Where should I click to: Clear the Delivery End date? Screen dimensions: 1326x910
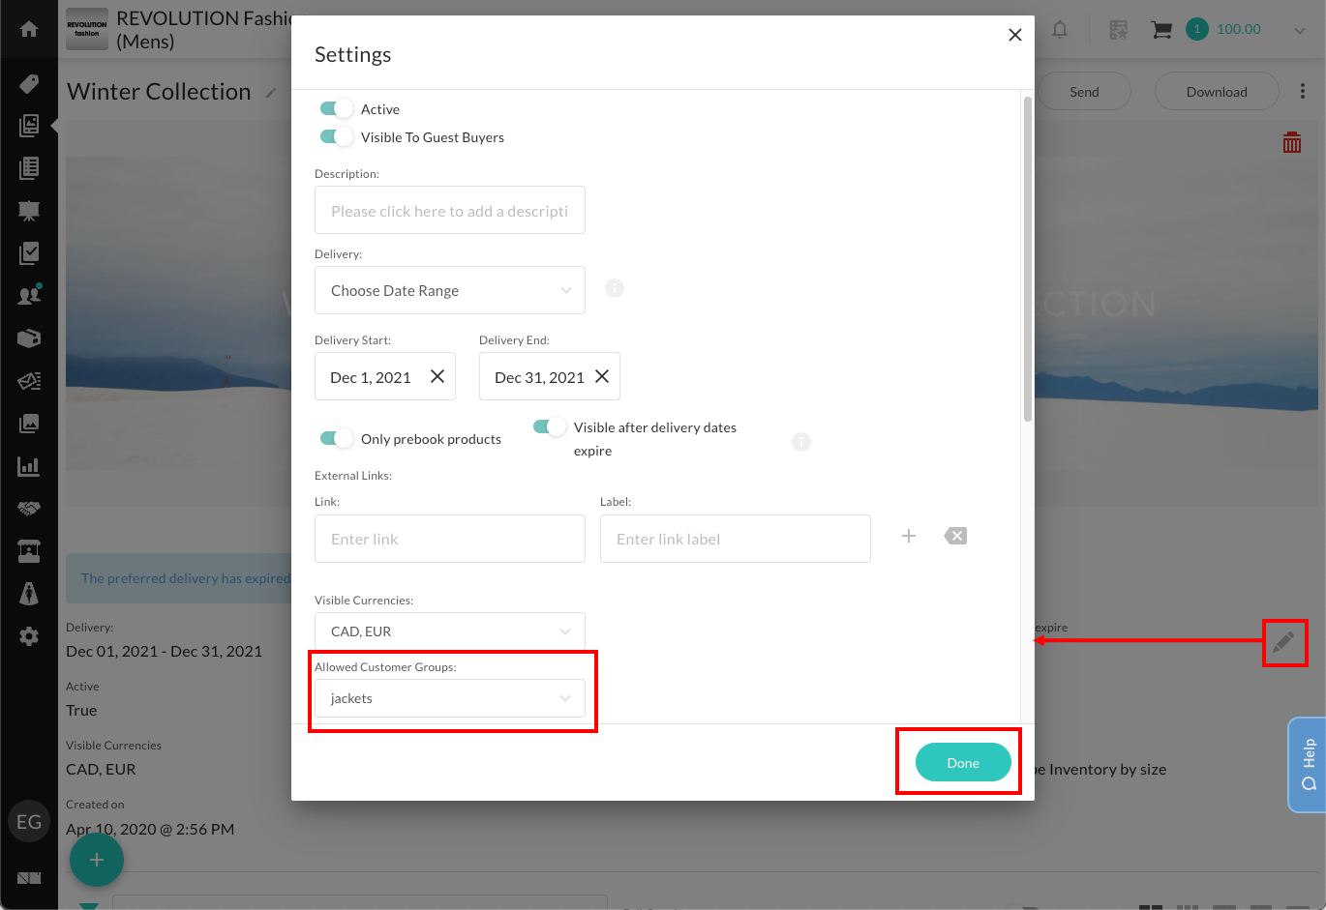[x=602, y=376]
